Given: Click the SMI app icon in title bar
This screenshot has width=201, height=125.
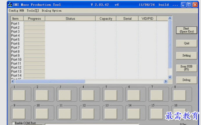Looking at the screenshot, I should 10,5.
